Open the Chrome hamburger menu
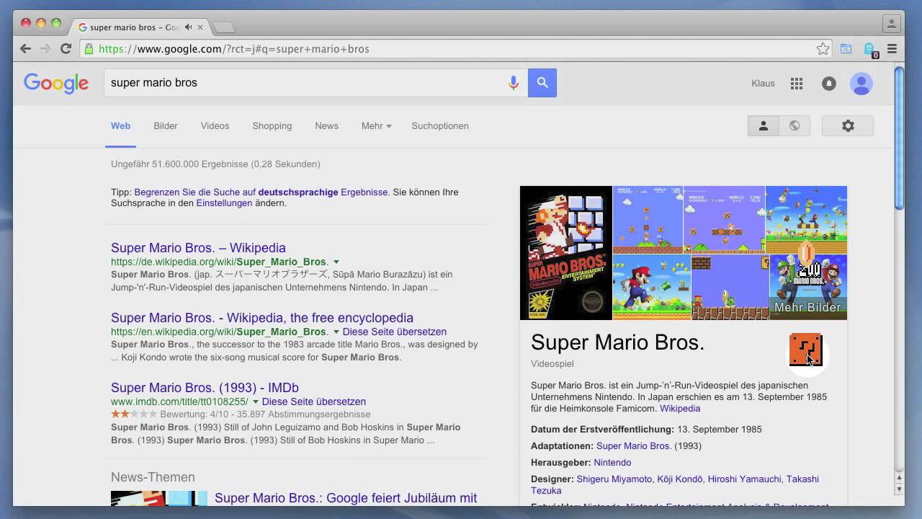Screen dimensions: 922x519 [x=892, y=49]
